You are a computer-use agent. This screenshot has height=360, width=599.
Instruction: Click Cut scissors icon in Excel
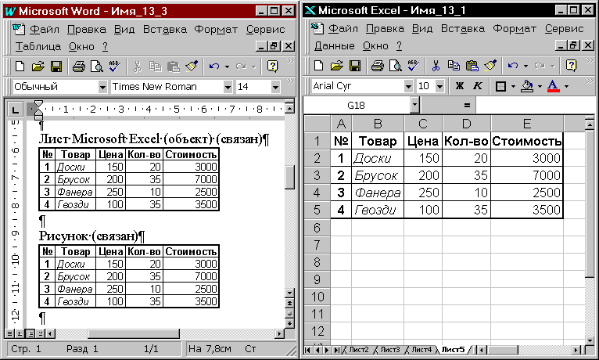(437, 66)
